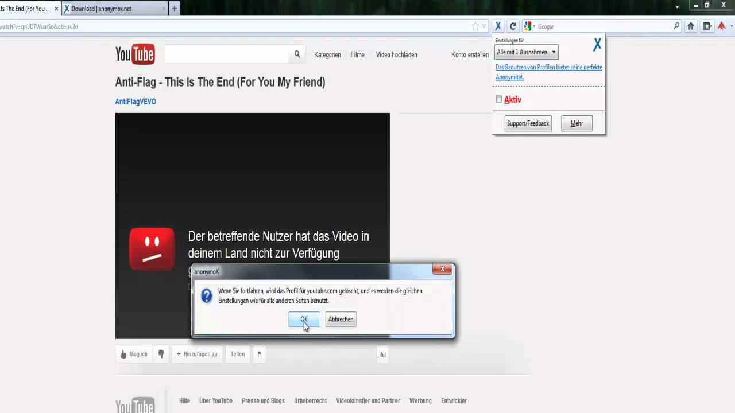Click the YouTube search magnifier button

click(297, 54)
